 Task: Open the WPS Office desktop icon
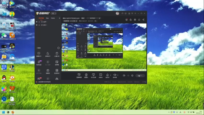click(12, 89)
